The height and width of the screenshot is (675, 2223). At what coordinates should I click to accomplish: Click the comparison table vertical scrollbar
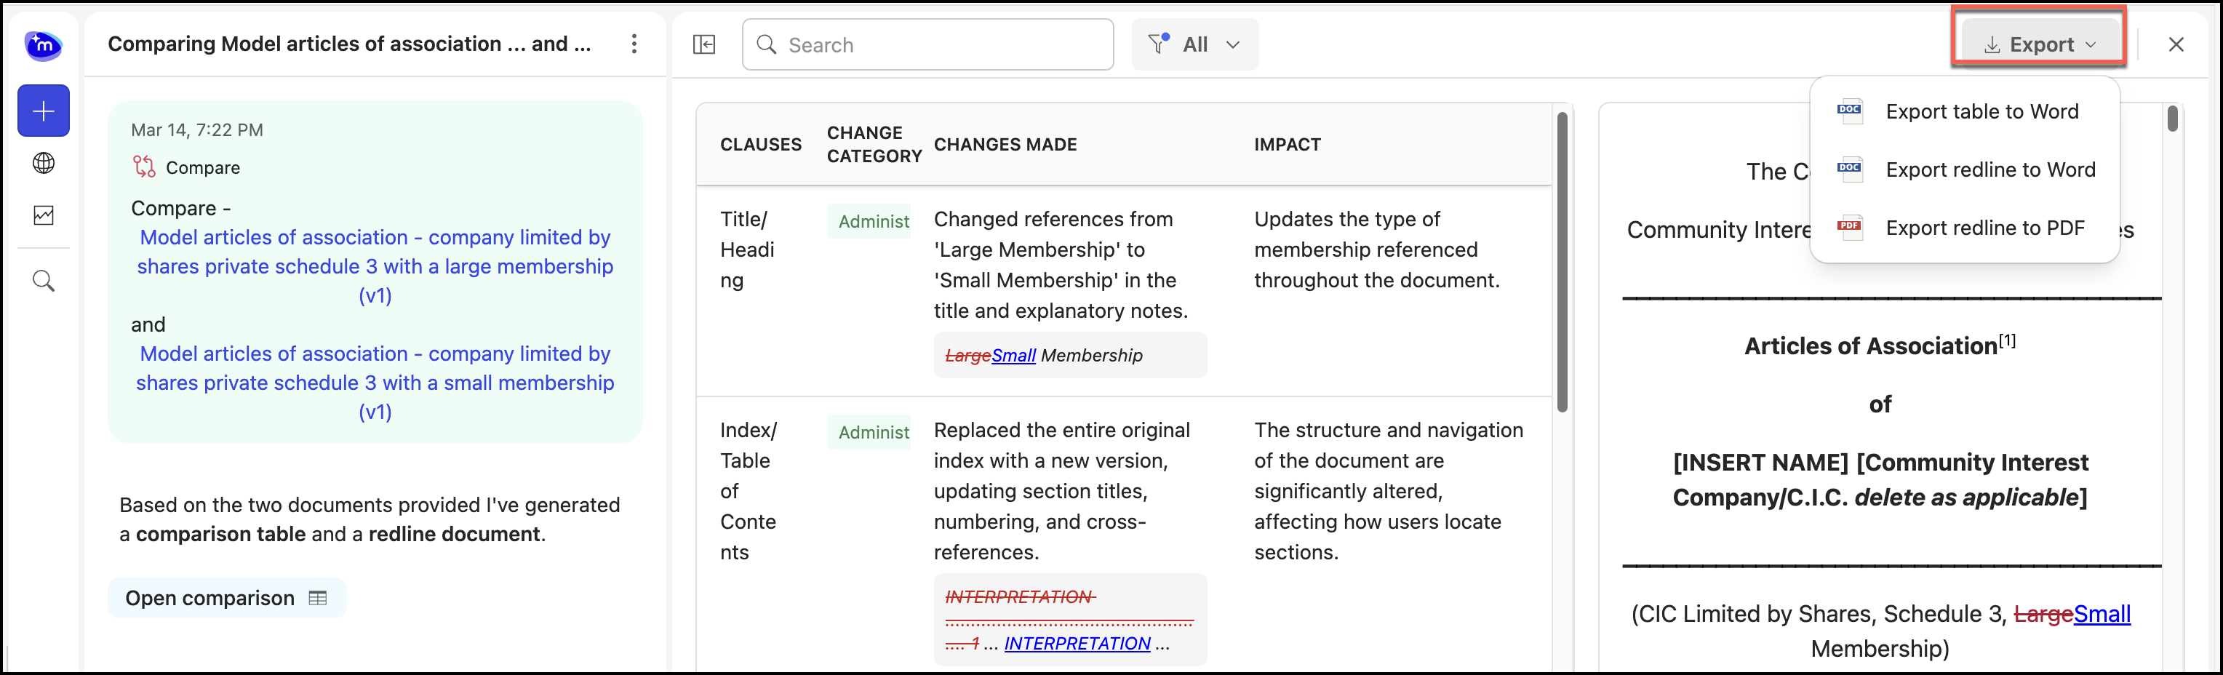coord(1562,259)
